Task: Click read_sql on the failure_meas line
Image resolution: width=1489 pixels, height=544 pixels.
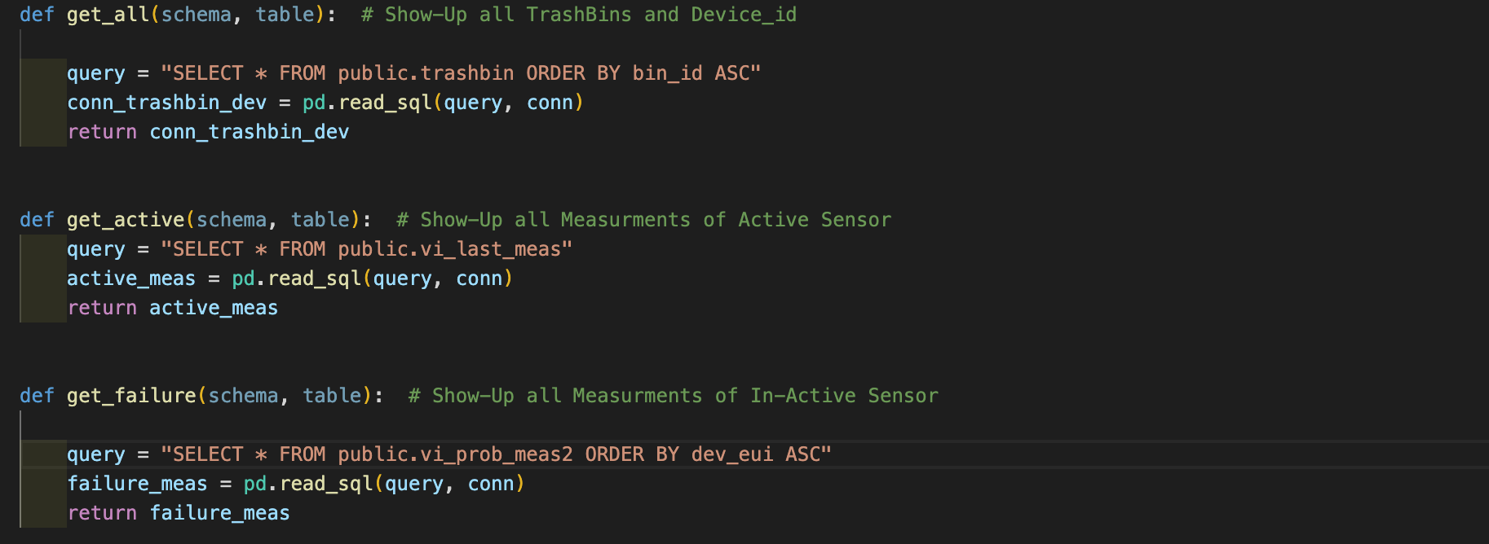Action: coord(326,484)
